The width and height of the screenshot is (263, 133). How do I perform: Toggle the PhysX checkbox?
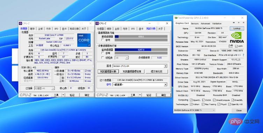[219, 104]
